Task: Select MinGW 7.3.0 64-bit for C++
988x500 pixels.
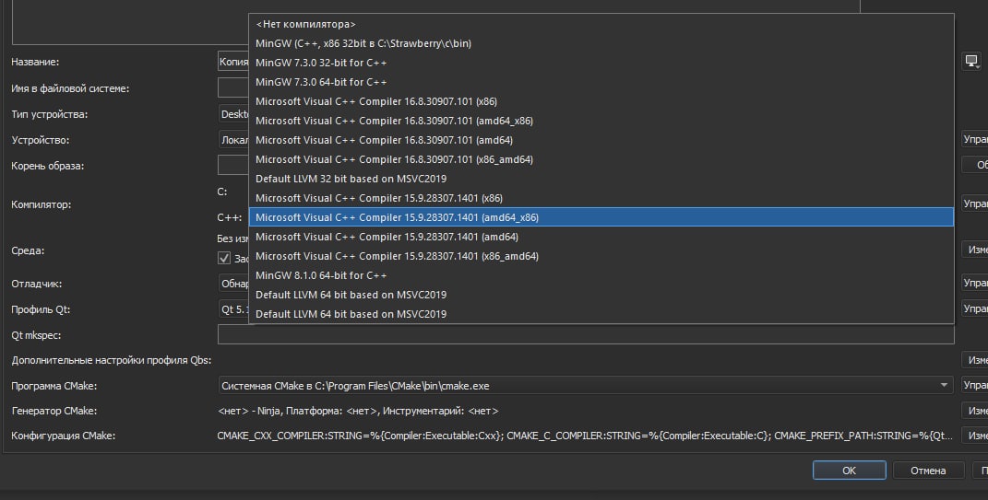Action: 601,82
